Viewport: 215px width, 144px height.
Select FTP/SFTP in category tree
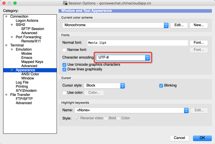(24, 99)
